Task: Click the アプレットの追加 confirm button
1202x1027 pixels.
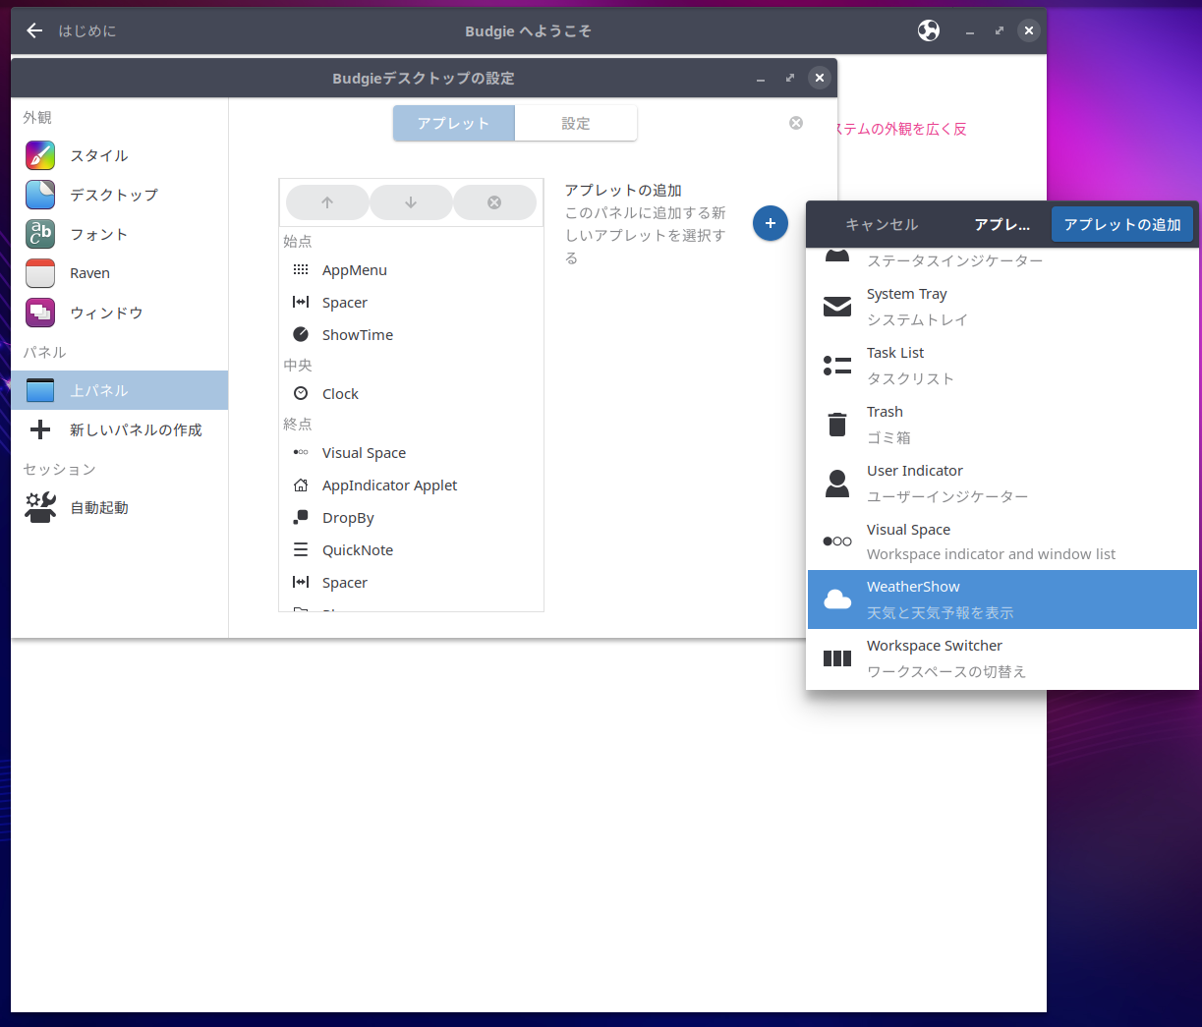Action: click(x=1122, y=224)
